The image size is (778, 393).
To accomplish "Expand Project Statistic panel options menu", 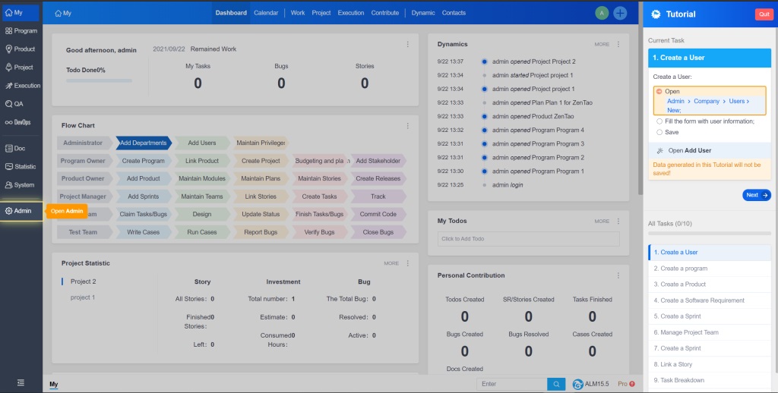I will click(x=407, y=263).
